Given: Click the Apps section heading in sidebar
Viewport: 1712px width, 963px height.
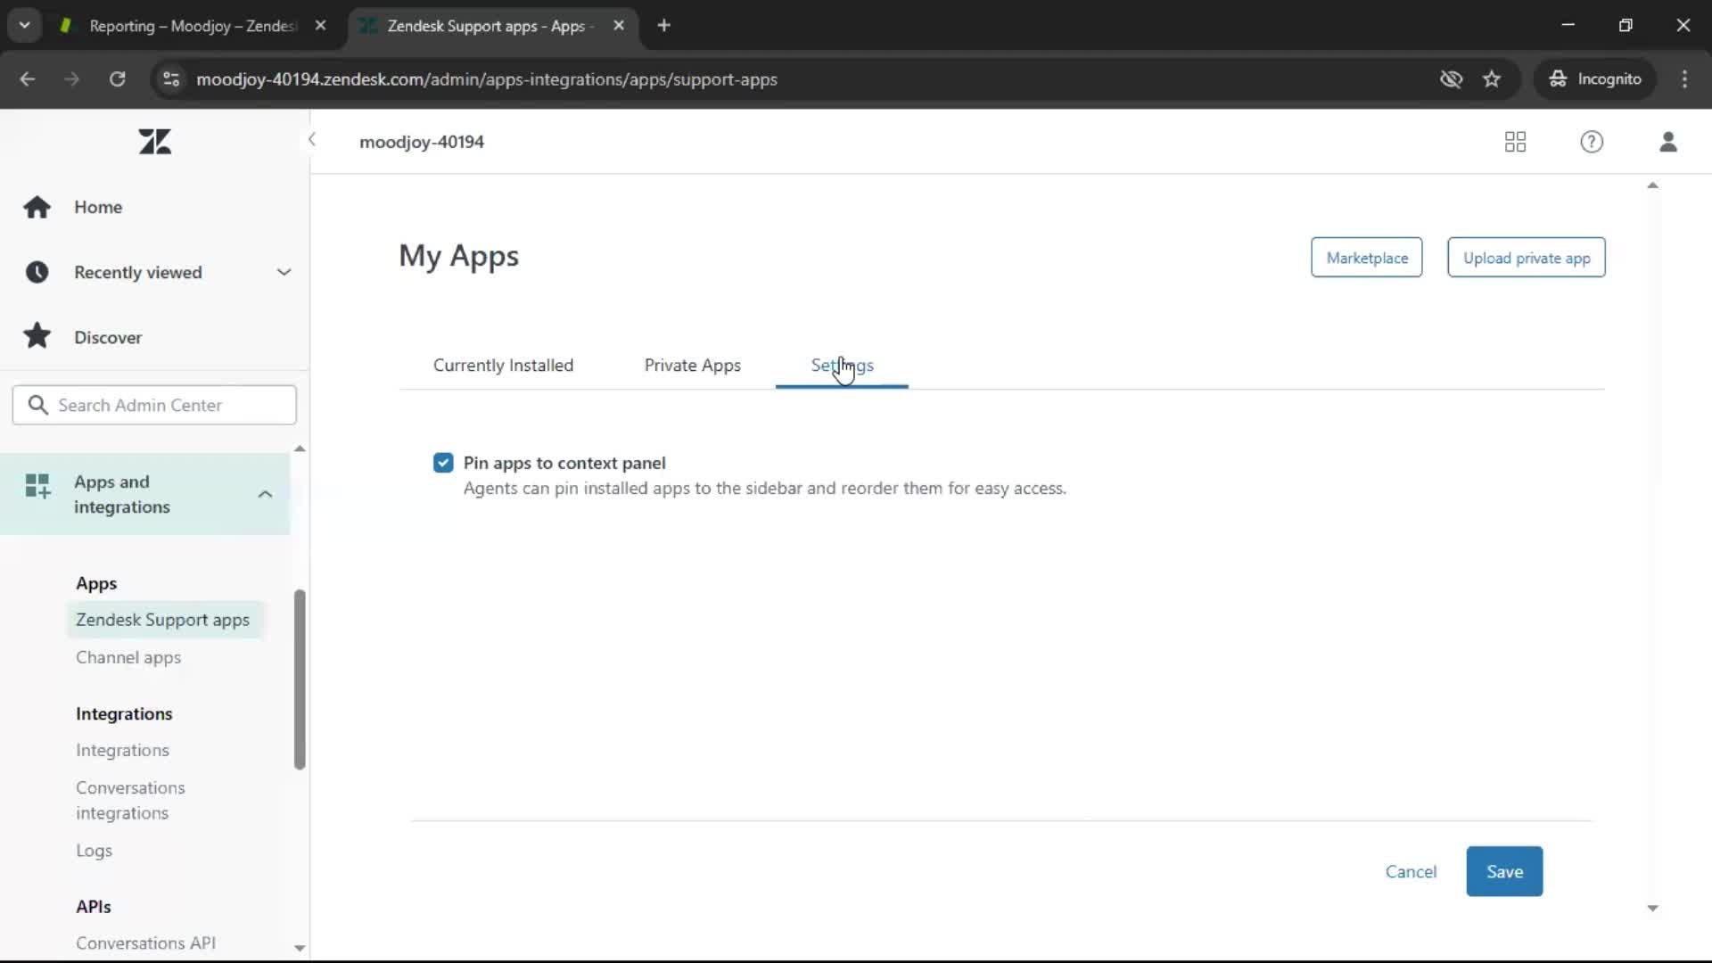Looking at the screenshot, I should click(96, 583).
